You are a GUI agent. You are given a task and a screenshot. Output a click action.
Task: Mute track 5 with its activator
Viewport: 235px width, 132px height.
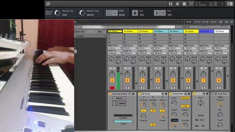coord(173,80)
